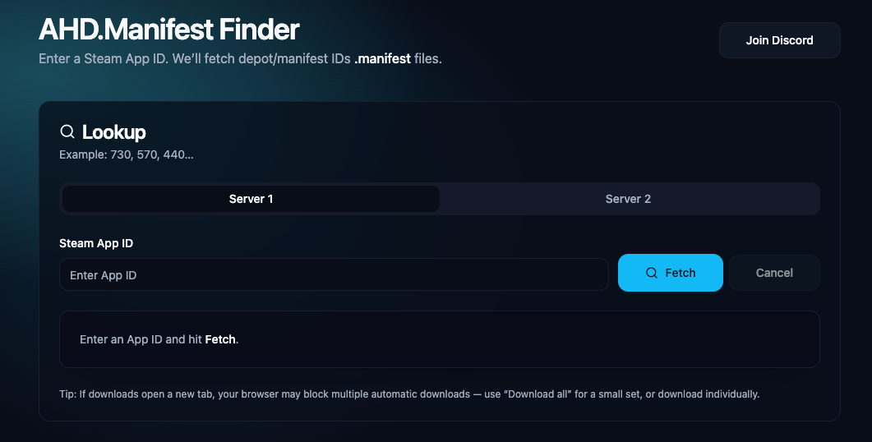Click the "Enter an App ID" status message
The width and height of the screenshot is (872, 442).
point(141,339)
